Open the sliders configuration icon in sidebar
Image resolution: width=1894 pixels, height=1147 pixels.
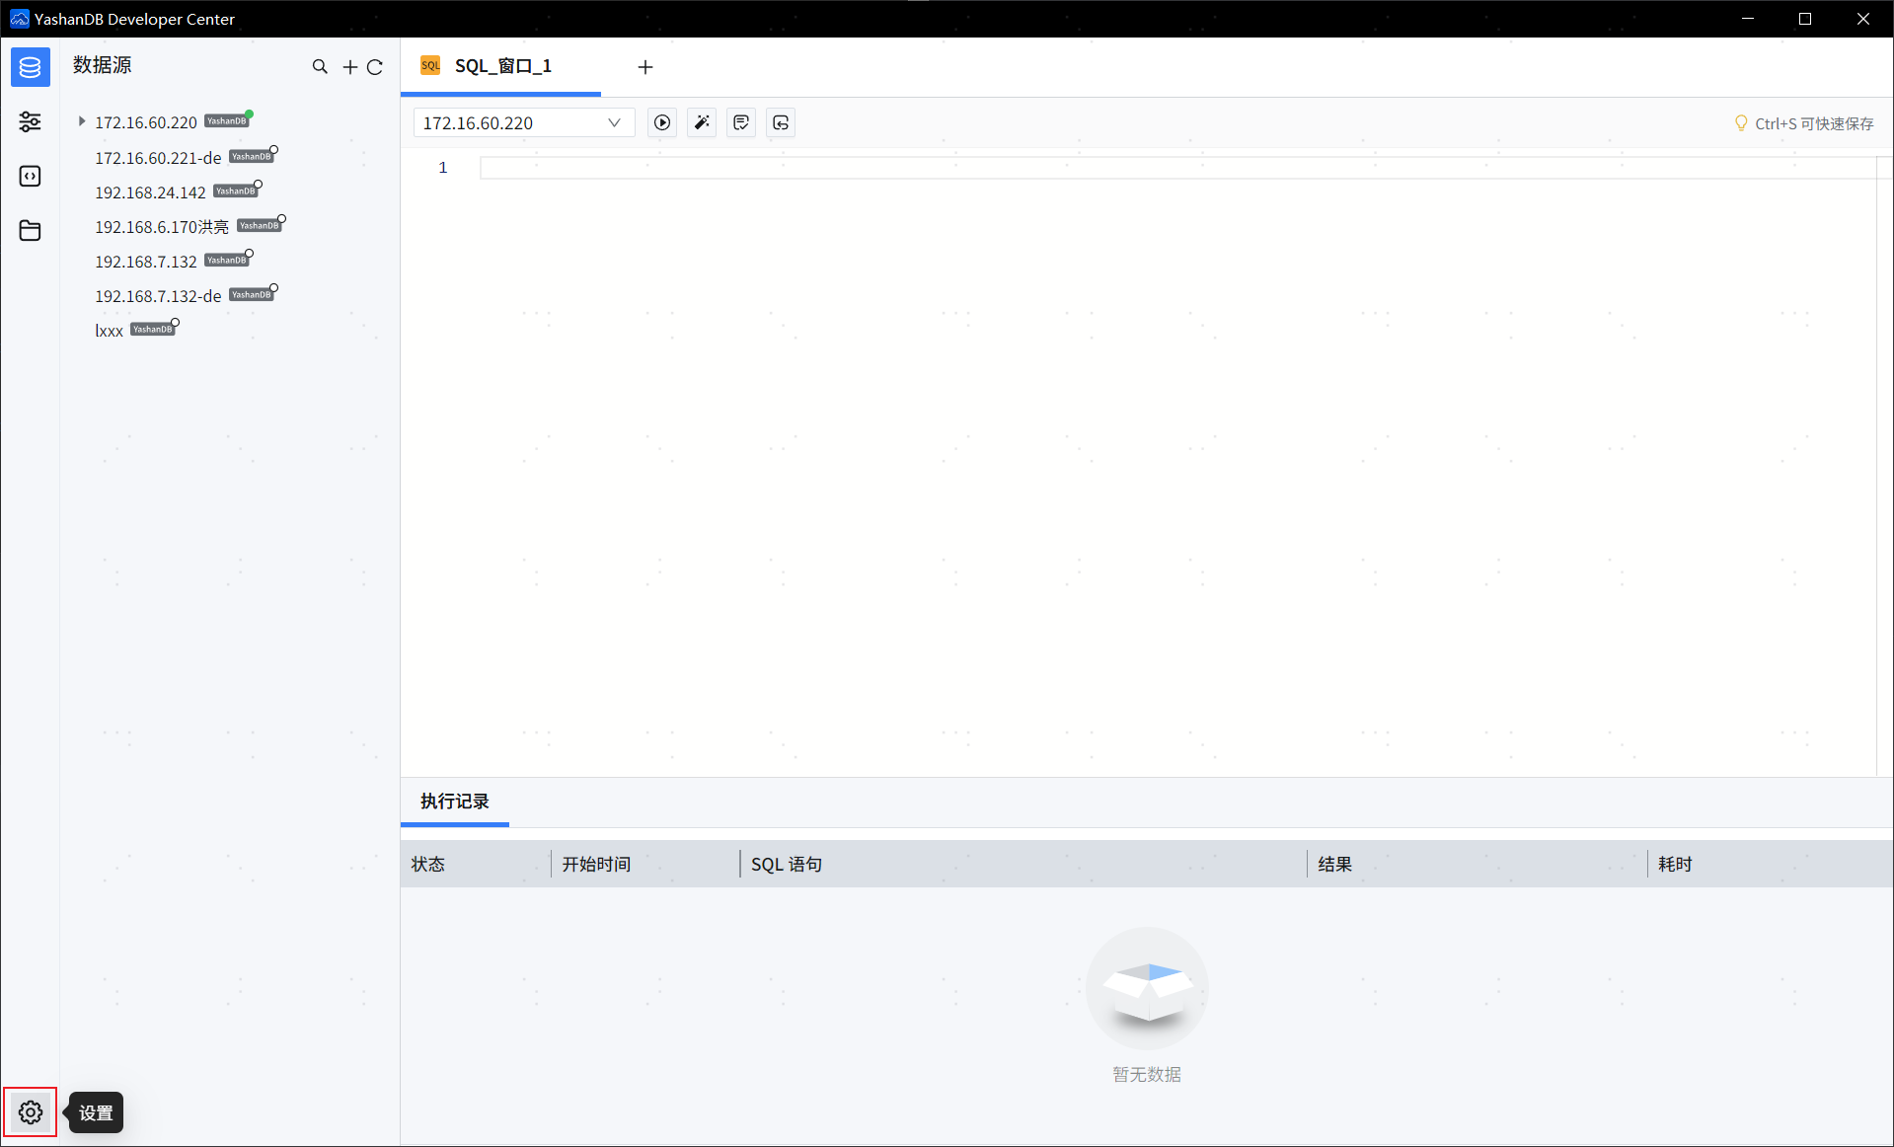[x=30, y=121]
